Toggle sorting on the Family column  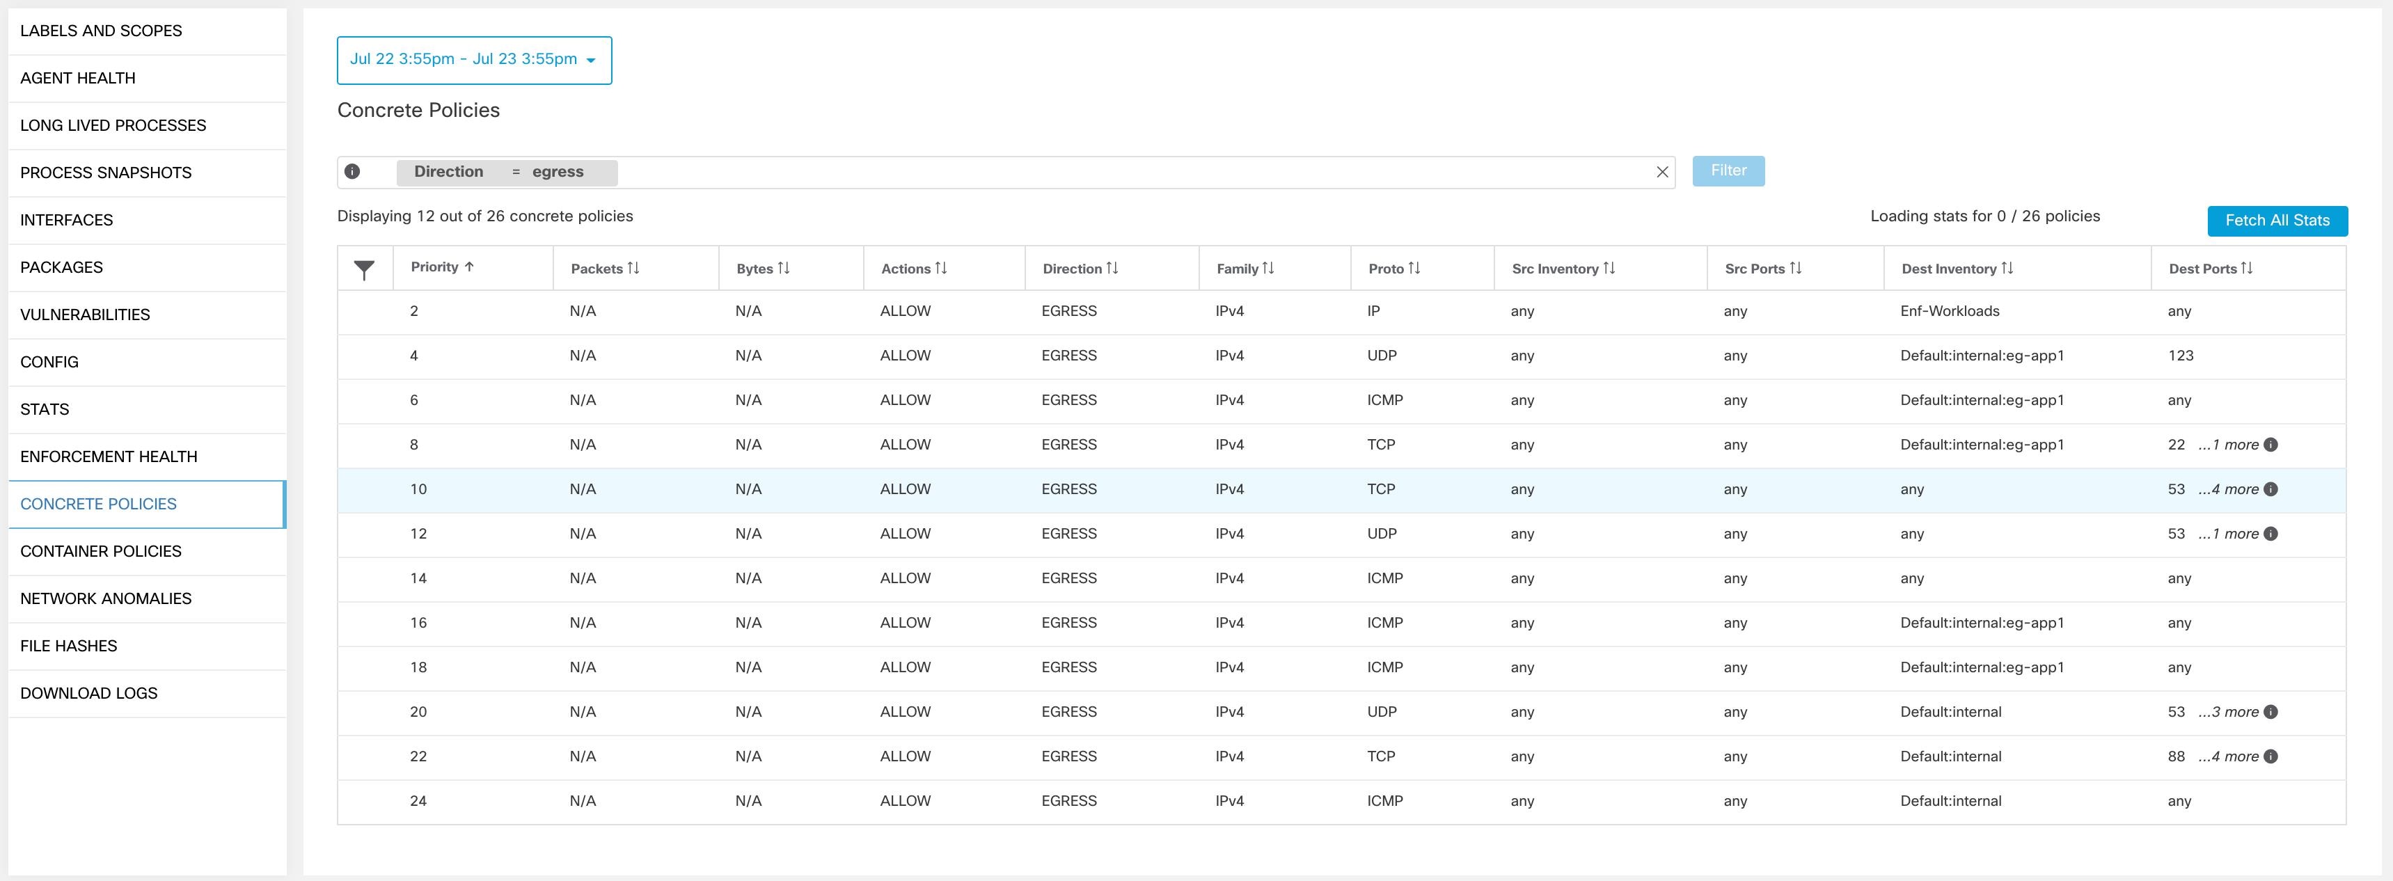pos(1269,269)
